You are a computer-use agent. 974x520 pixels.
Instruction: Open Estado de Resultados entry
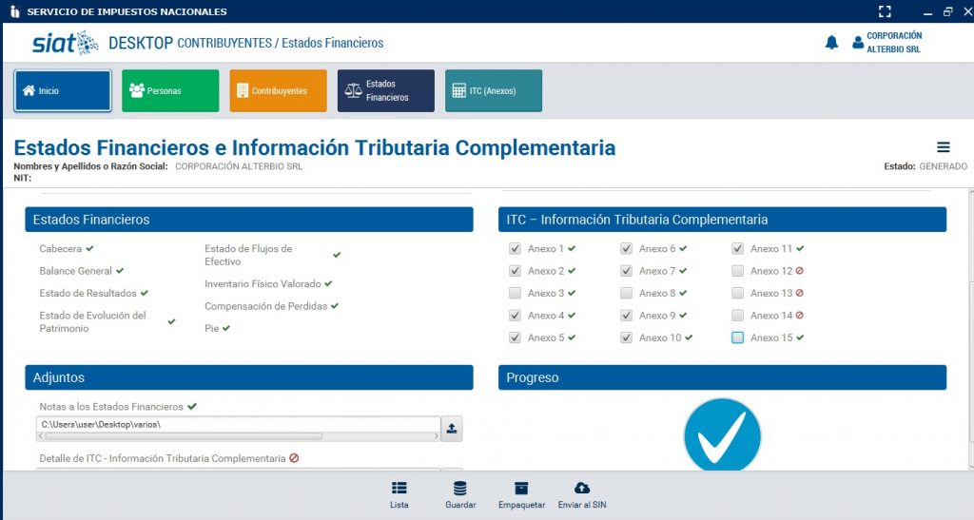(88, 294)
